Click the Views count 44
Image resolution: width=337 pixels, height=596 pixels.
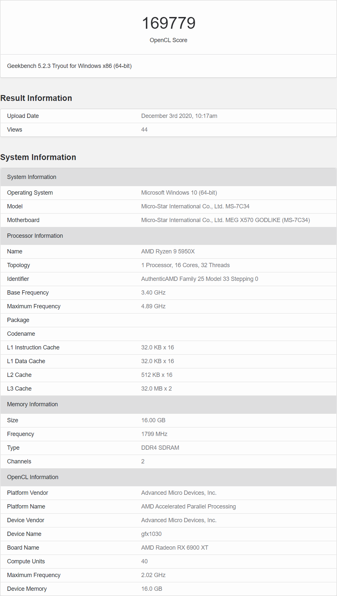coord(144,130)
